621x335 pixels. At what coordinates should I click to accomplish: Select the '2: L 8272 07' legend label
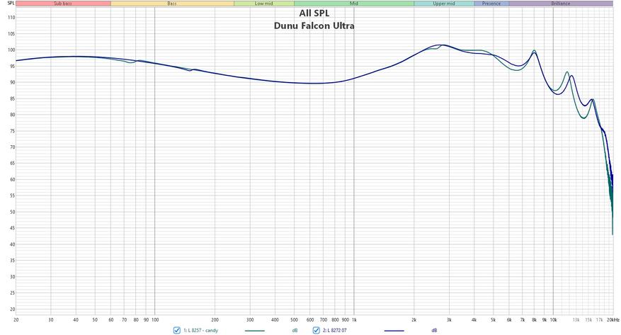point(335,330)
